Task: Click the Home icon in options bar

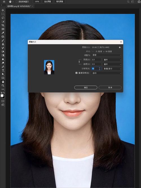Action: (x=4, y=2)
